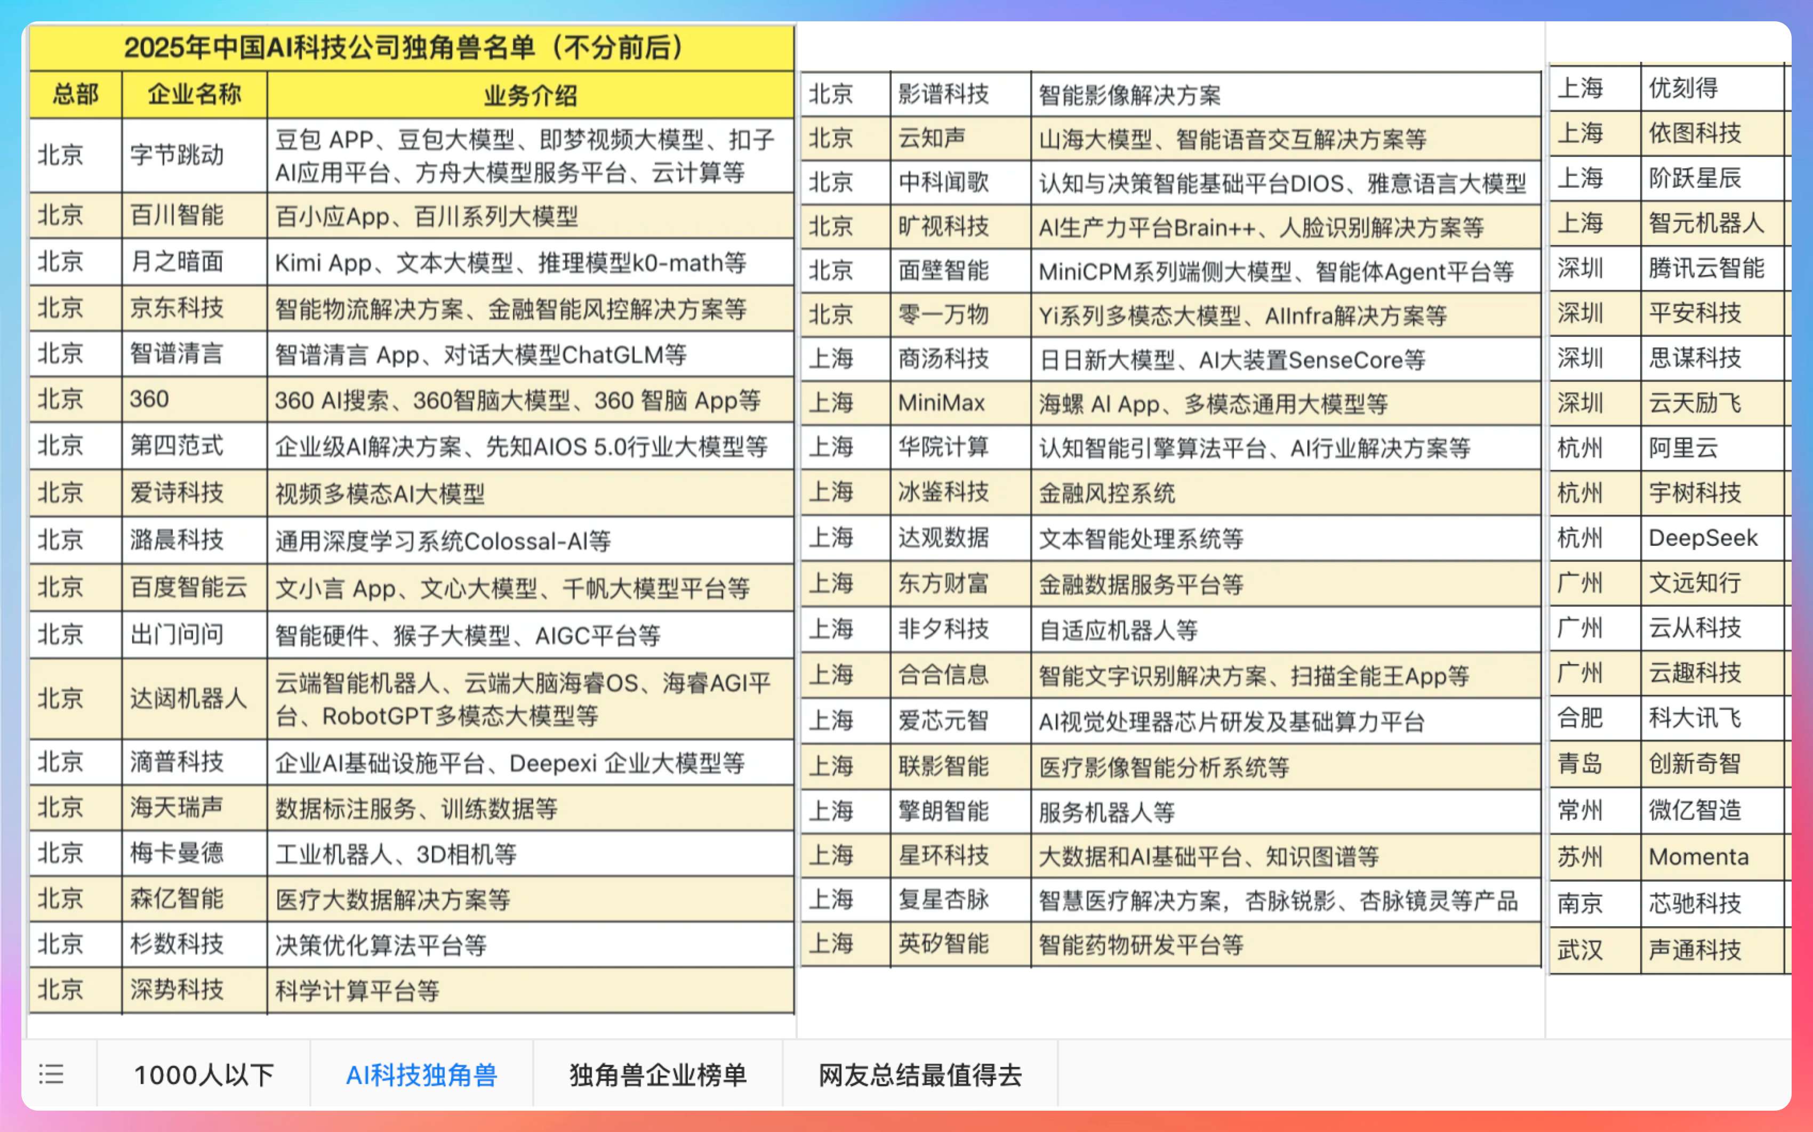
Task: Select the 字节跳动 company cell
Action: click(178, 155)
